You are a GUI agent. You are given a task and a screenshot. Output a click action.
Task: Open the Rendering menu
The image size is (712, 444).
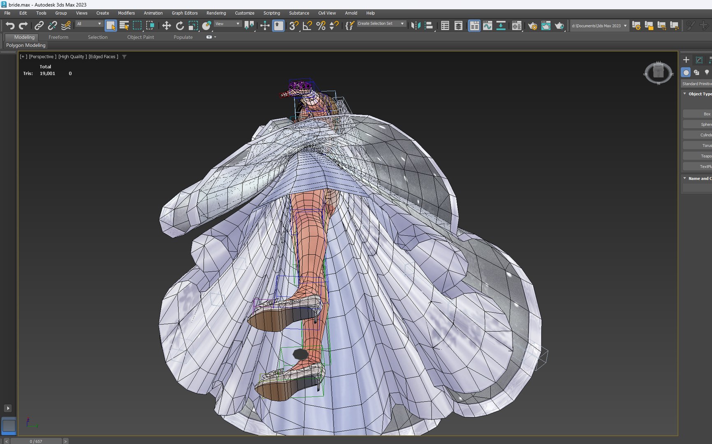coord(216,13)
